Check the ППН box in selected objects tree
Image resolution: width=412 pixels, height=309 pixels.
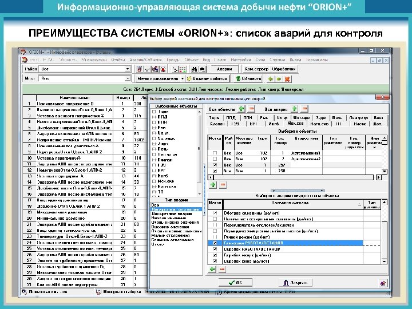[x=154, y=122]
